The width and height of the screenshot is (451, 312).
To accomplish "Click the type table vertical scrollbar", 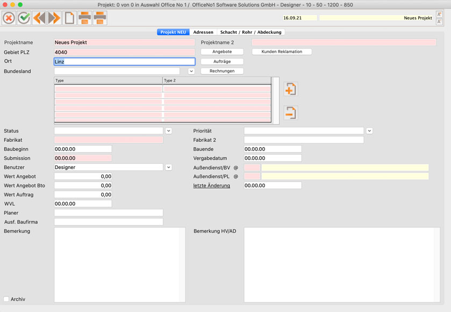I will pyautogui.click(x=276, y=100).
